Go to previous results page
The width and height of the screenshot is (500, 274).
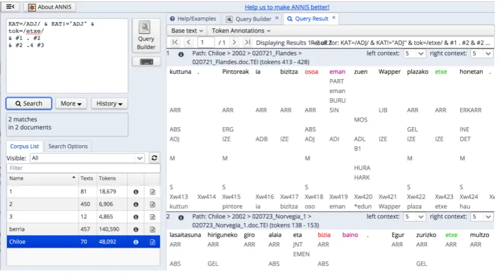click(189, 42)
